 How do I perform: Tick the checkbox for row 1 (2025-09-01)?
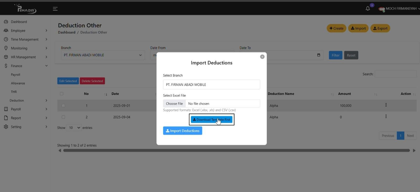pos(63,105)
